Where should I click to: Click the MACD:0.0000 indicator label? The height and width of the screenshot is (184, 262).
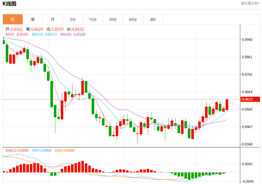[17, 151]
